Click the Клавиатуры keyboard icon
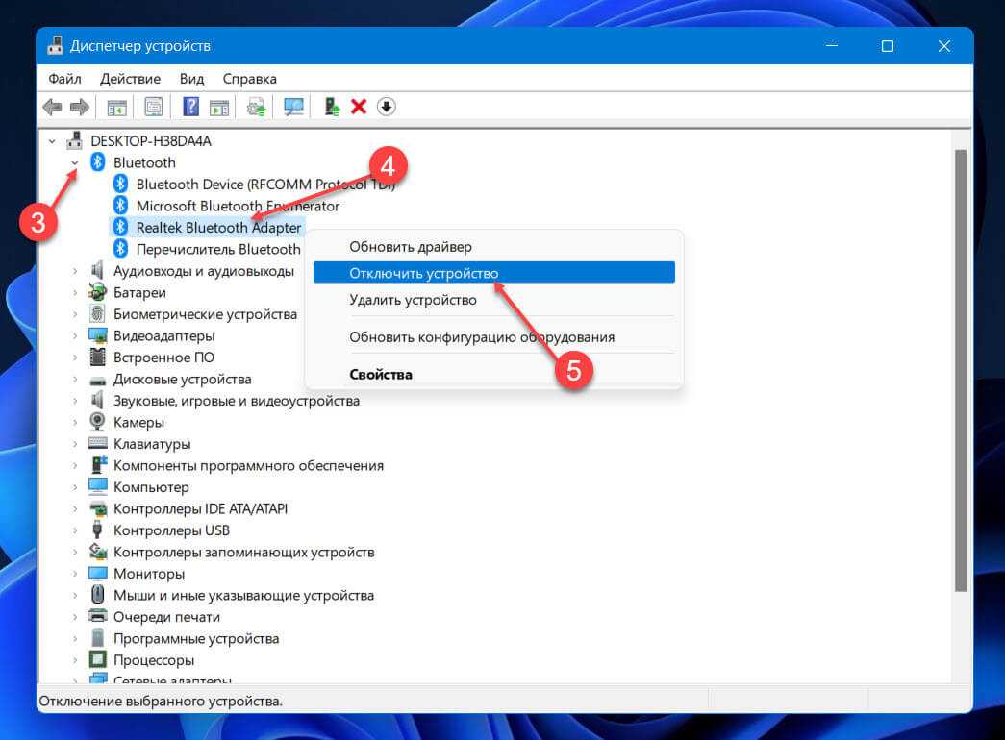 coord(97,443)
